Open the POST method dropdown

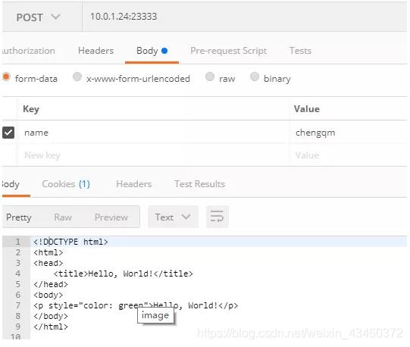pyautogui.click(x=39, y=17)
